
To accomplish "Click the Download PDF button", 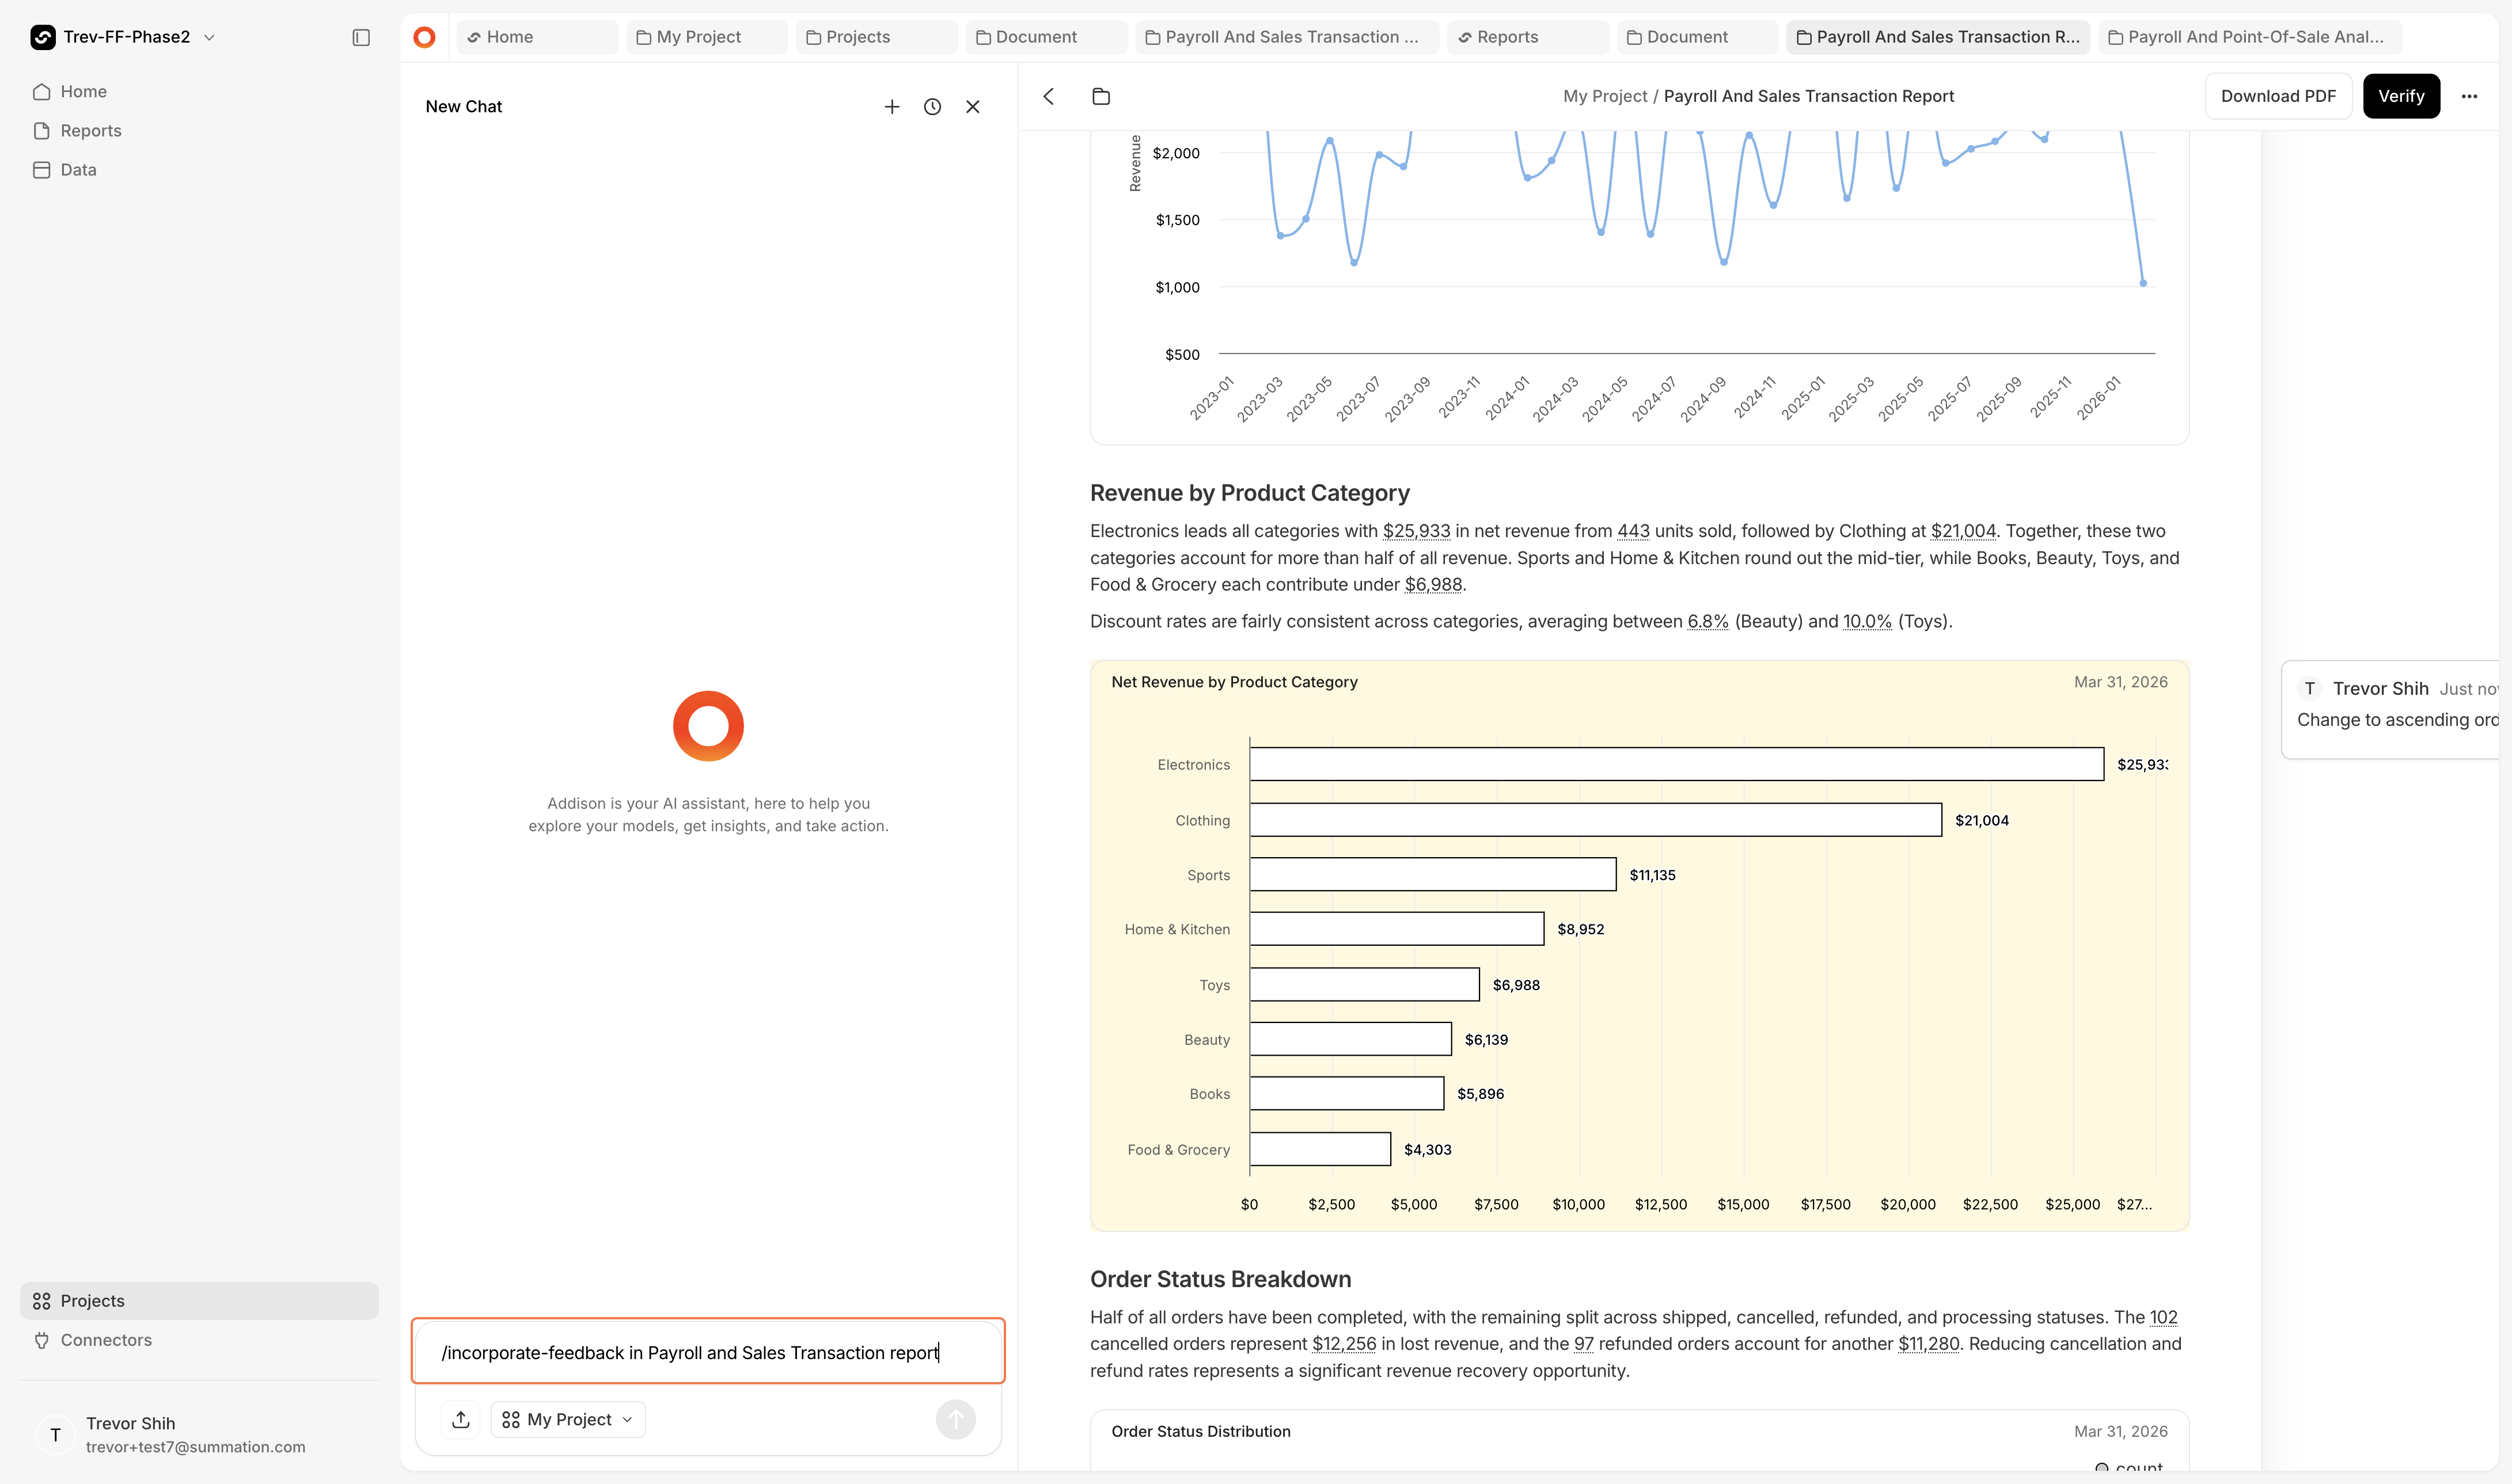I will (x=2278, y=96).
